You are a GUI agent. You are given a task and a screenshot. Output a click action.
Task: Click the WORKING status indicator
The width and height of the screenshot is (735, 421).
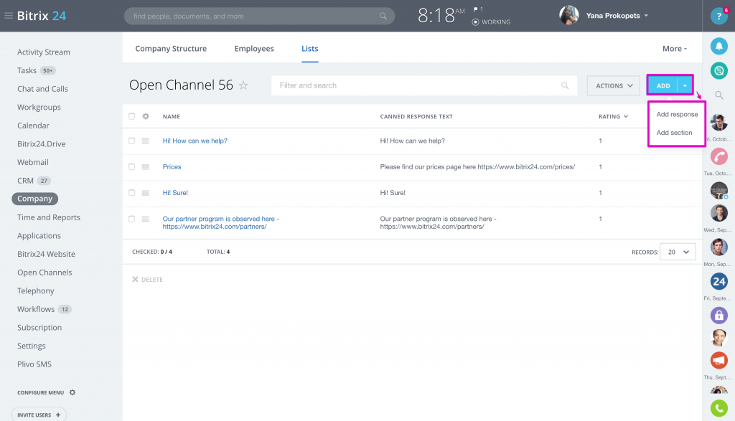click(x=491, y=22)
